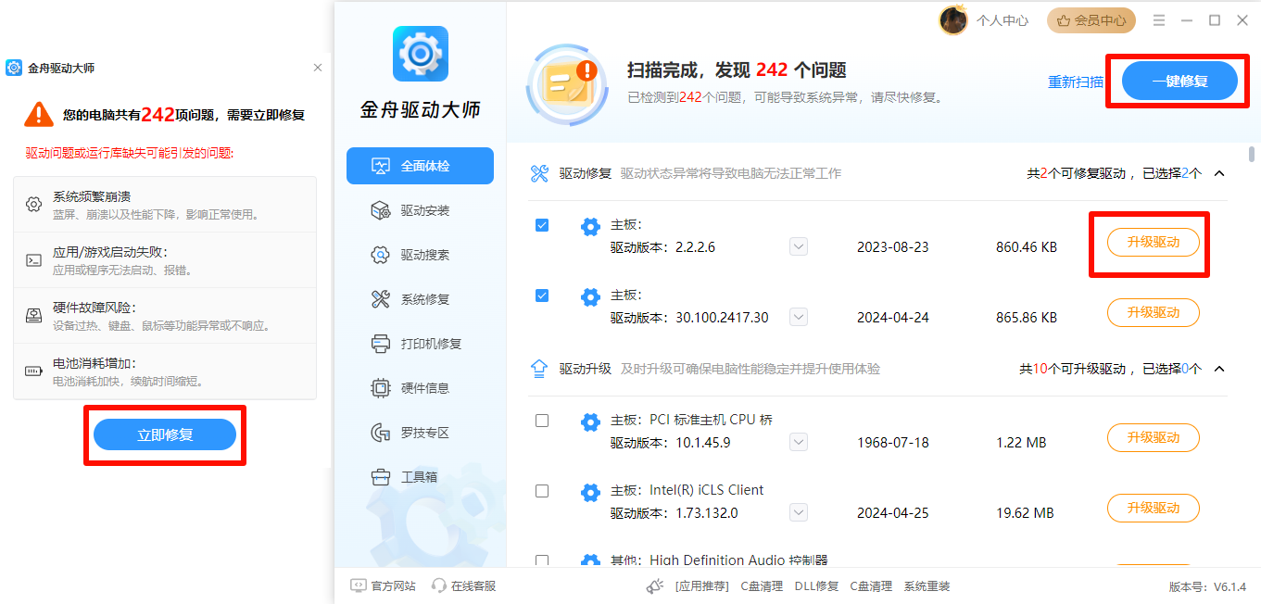Click the orange warning triangle icon in popup

(x=39, y=115)
